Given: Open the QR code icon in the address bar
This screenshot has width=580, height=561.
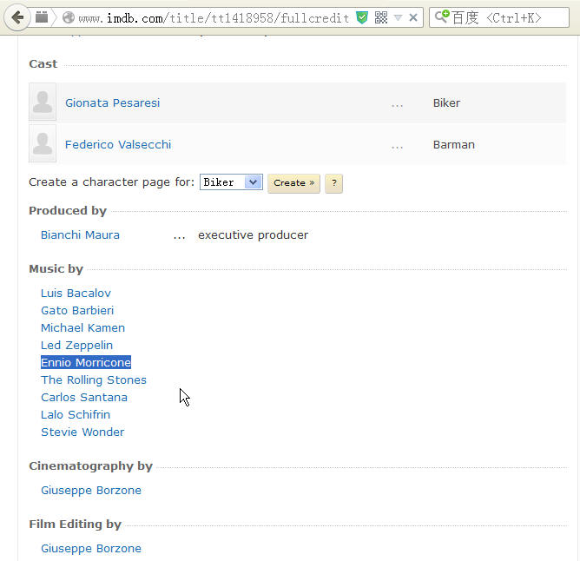Looking at the screenshot, I should [x=381, y=17].
